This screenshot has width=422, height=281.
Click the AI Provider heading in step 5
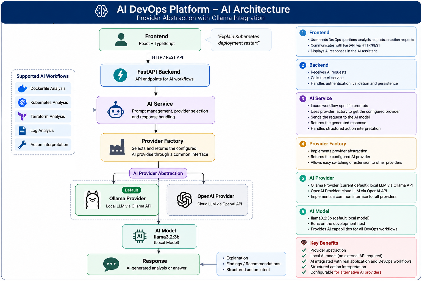tap(322, 178)
